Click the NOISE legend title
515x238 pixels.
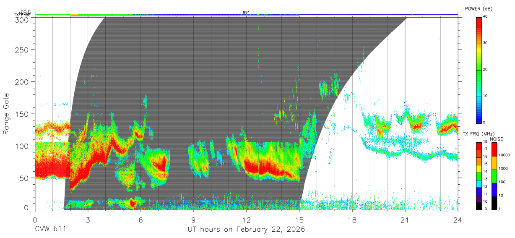point(497,139)
